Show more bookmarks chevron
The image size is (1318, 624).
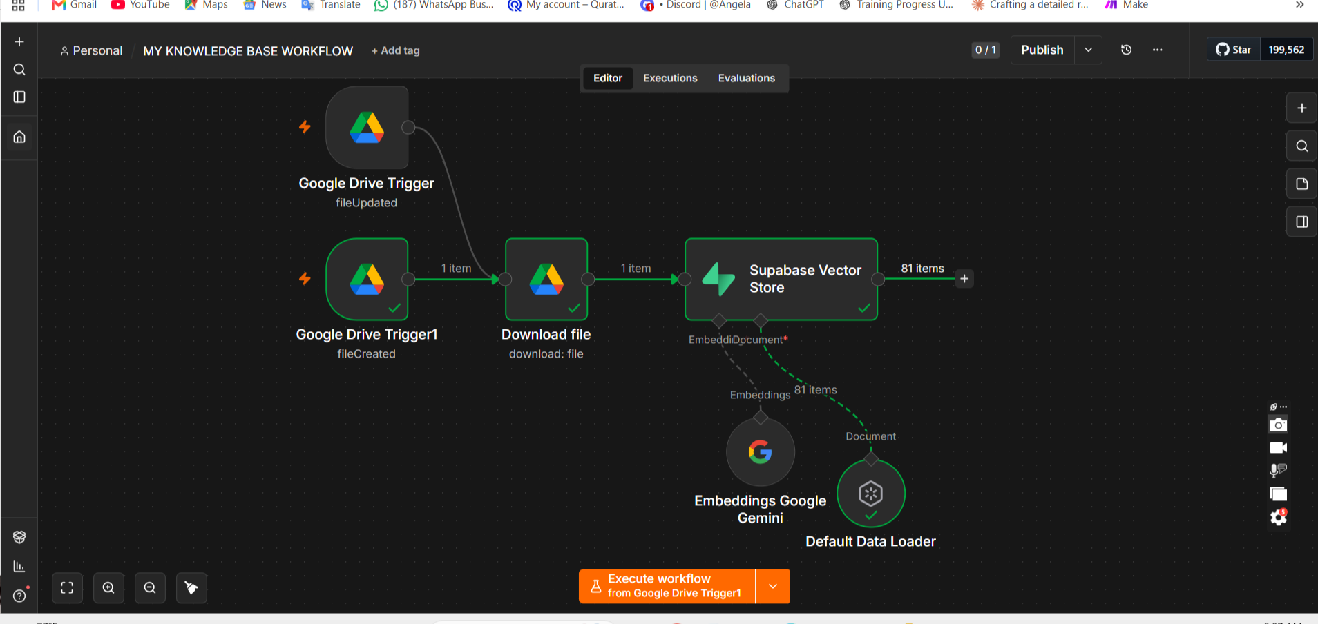[x=1299, y=5]
